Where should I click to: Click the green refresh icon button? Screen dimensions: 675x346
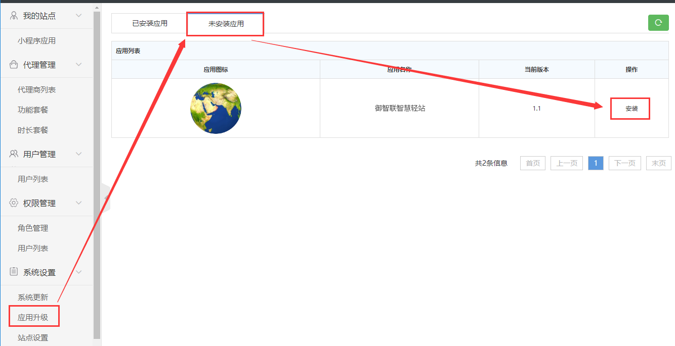658,23
